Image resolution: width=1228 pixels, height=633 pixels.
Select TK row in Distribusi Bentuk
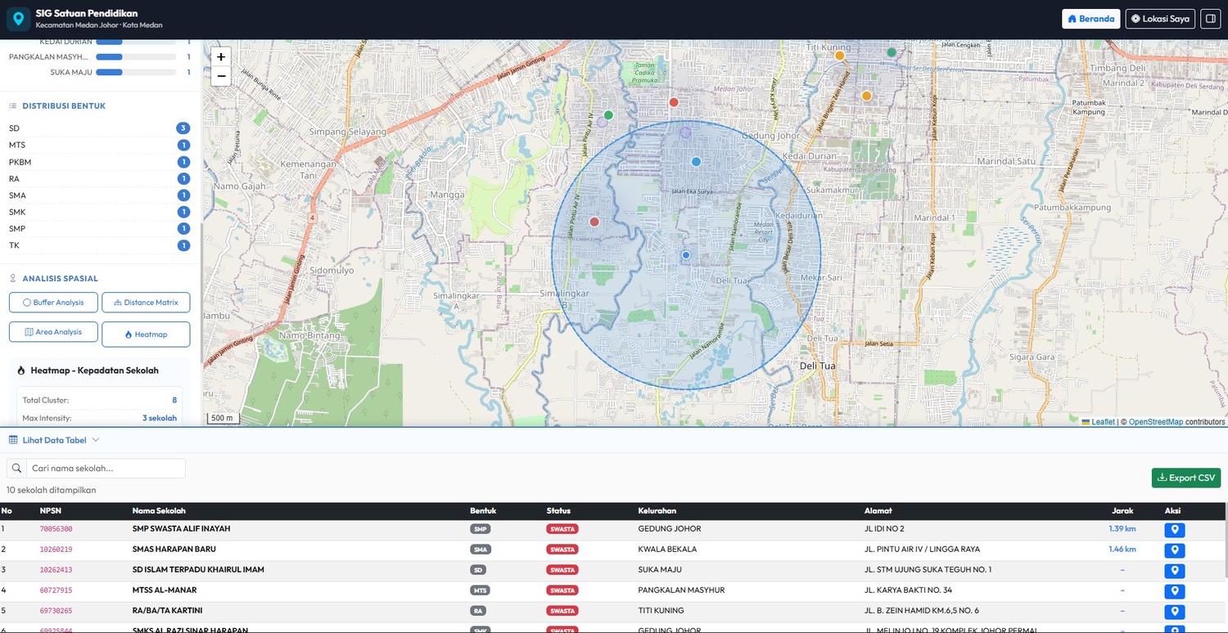pyautogui.click(x=99, y=245)
